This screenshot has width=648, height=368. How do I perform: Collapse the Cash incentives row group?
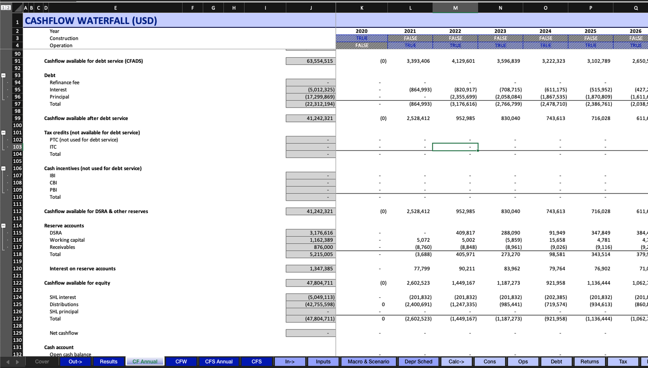tap(4, 168)
